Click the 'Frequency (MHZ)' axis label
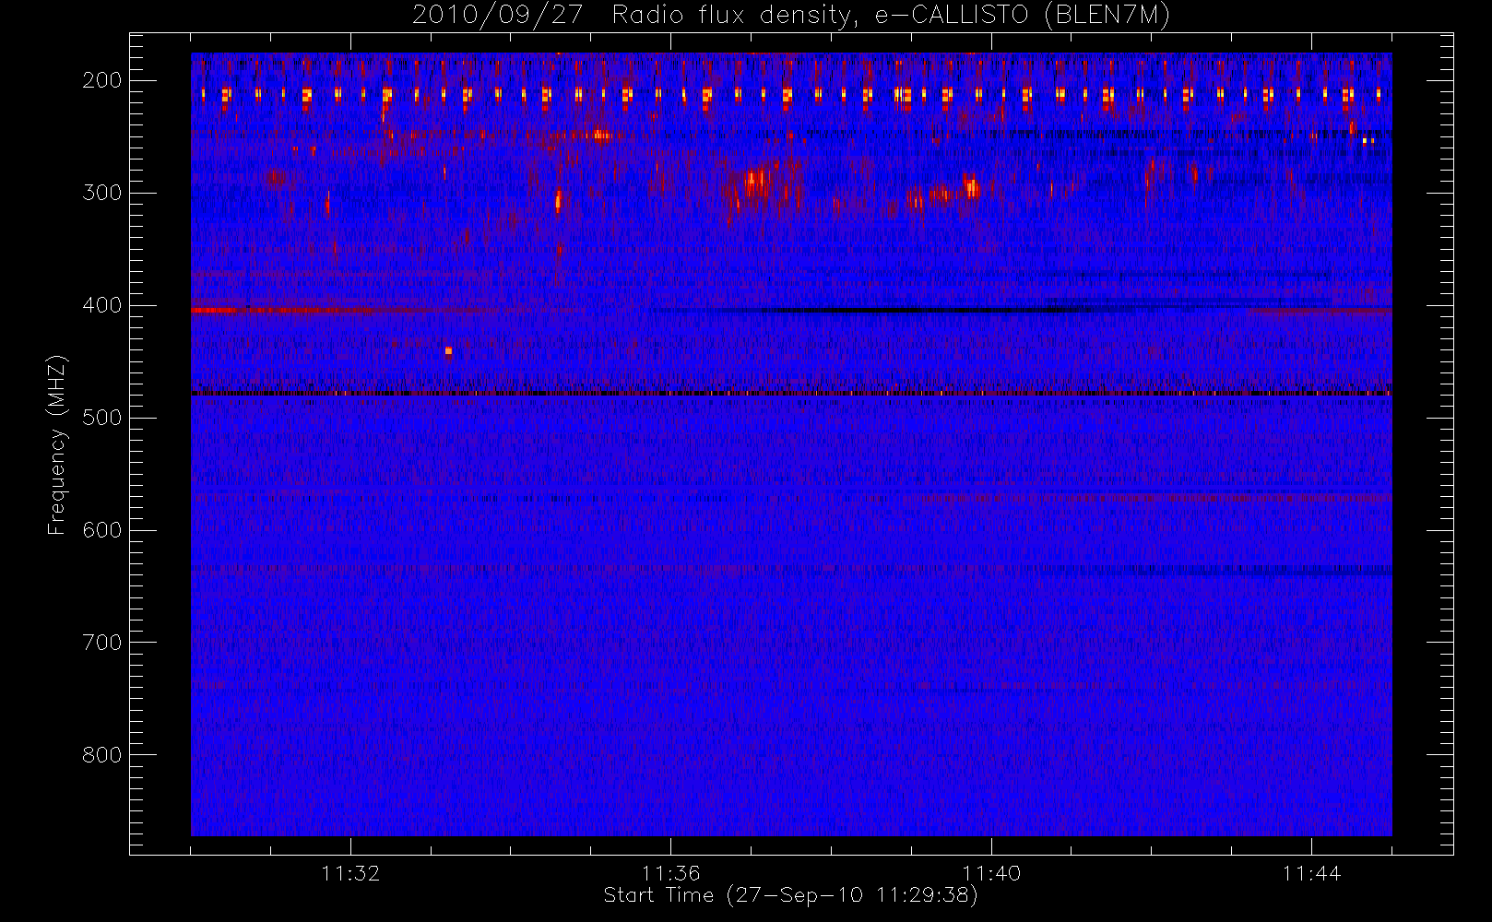 pos(57,444)
